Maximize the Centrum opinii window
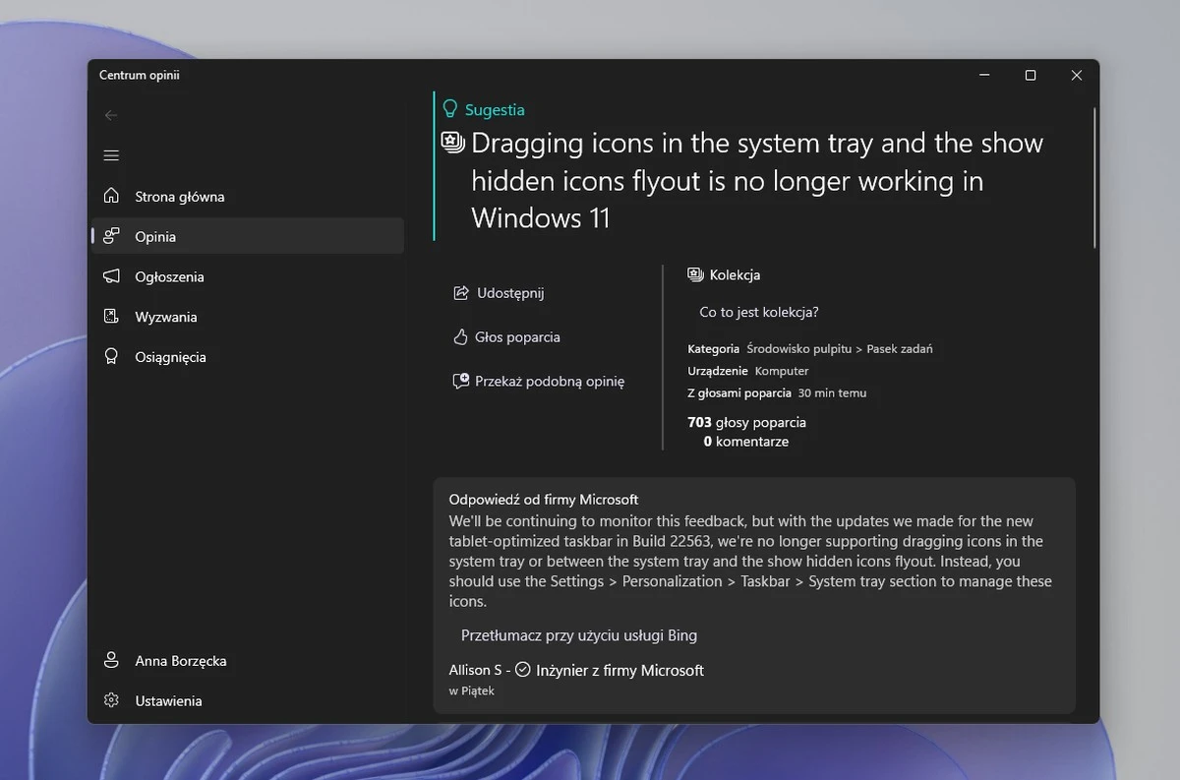This screenshot has height=780, width=1180. point(1030,76)
